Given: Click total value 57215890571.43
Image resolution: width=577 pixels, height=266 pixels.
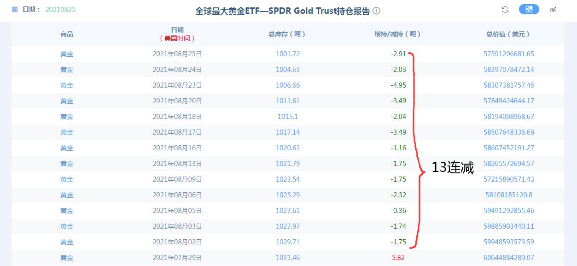Looking at the screenshot, I should pos(509,179).
